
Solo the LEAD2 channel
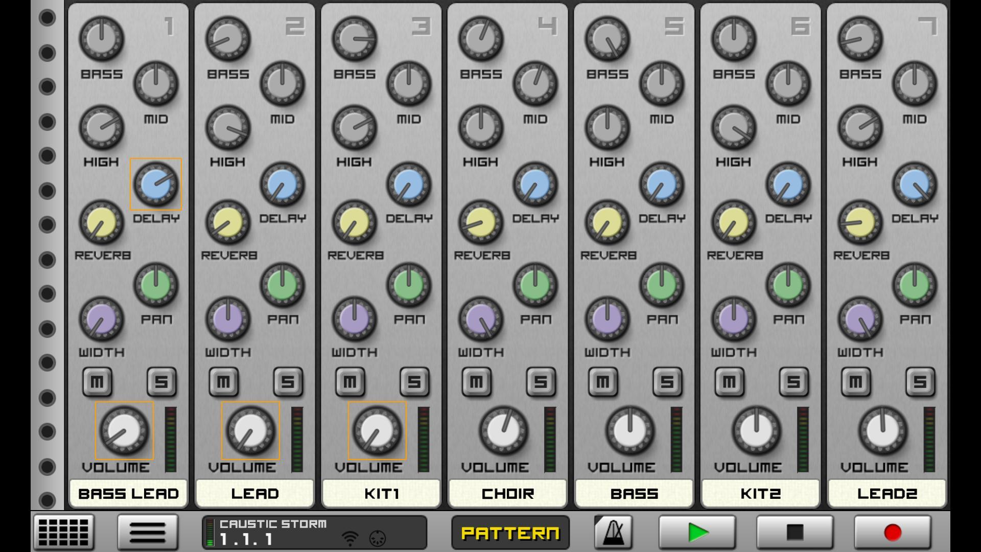point(920,382)
